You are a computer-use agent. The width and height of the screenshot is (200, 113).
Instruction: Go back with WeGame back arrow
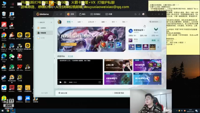click(x=57, y=14)
